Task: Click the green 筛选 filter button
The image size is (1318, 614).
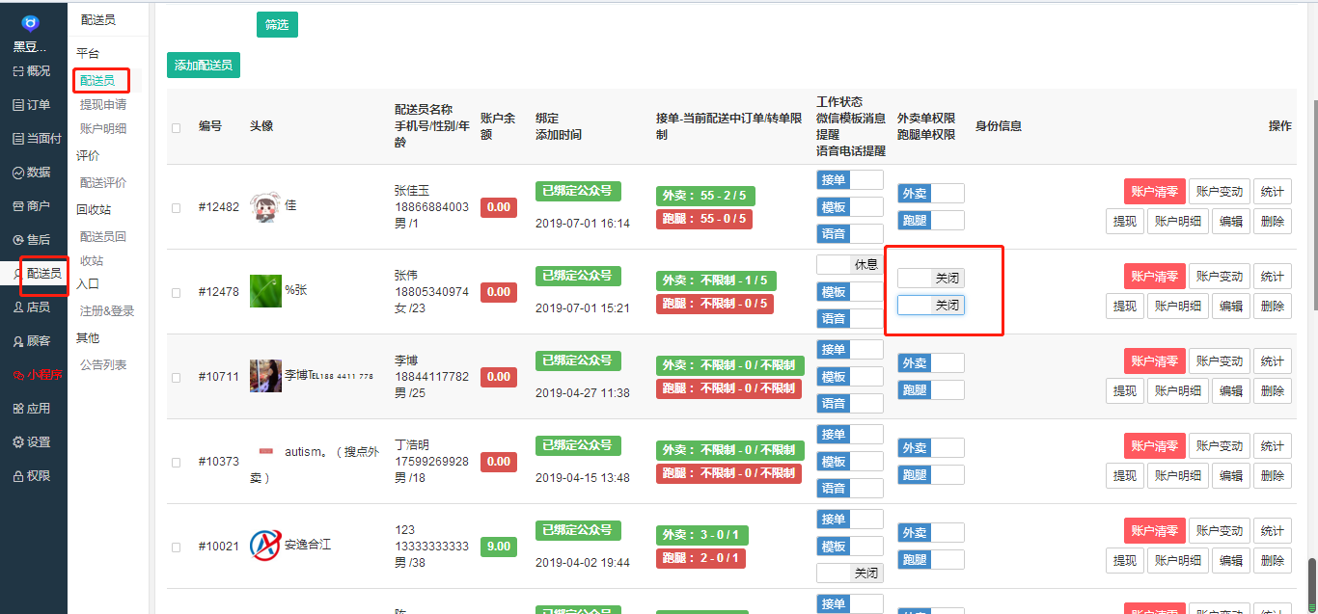Action: coord(277,25)
